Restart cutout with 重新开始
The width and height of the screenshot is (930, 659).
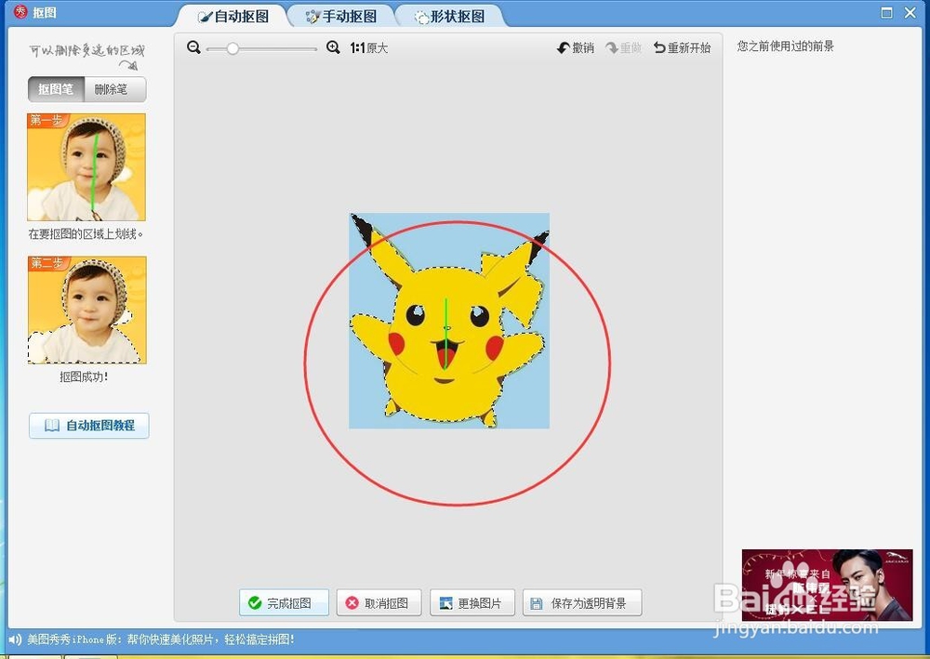pyautogui.click(x=682, y=48)
